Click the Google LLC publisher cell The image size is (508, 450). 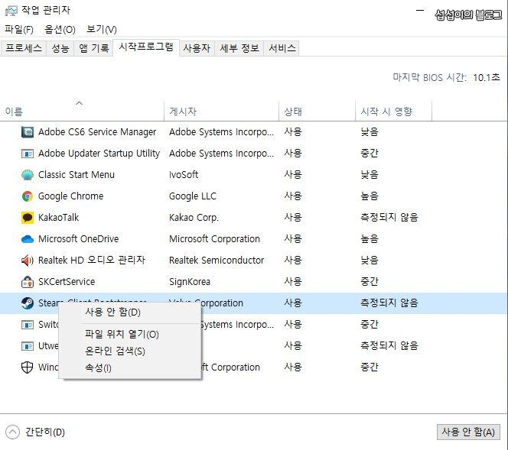[x=193, y=196]
